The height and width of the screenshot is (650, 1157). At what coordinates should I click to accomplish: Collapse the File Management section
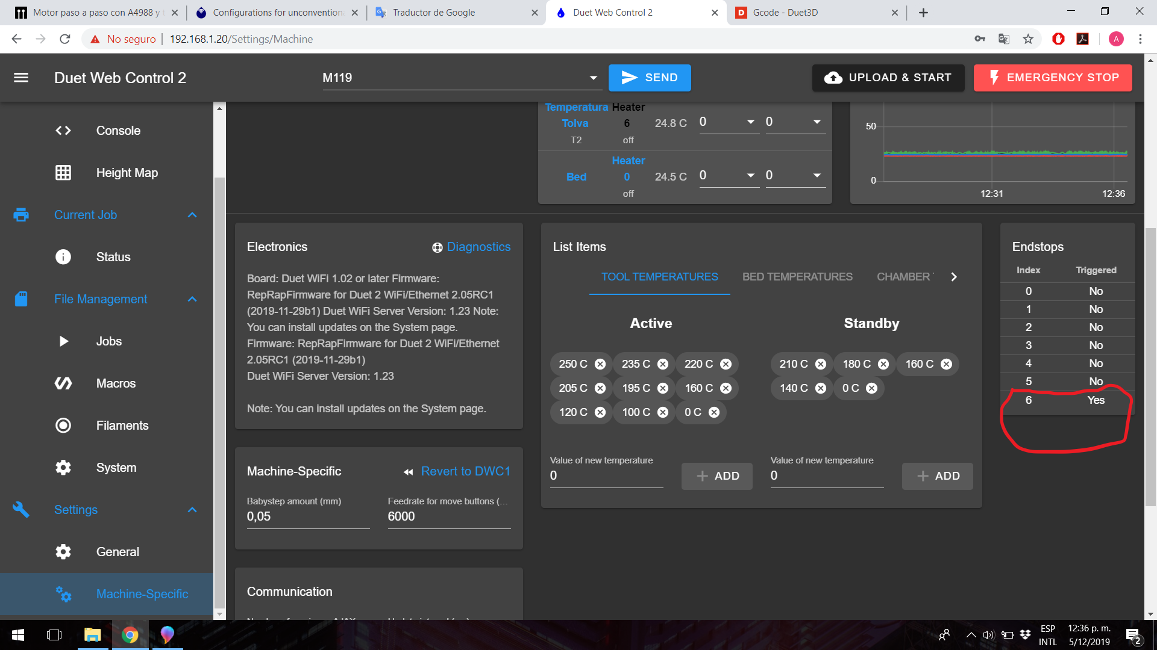(192, 299)
